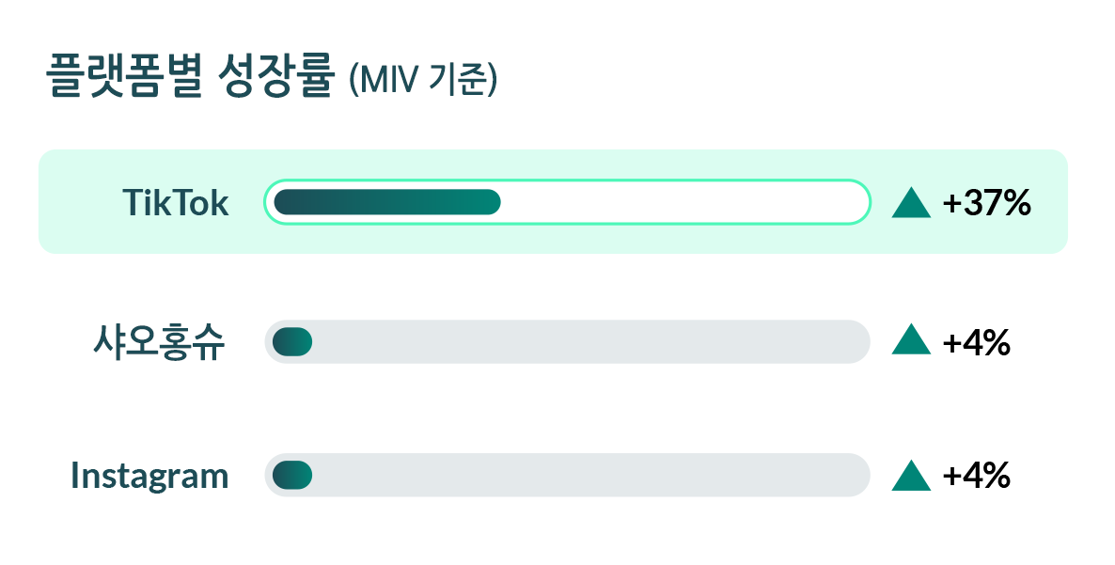Click the green triangle beside +37%
Screen dimensions: 1115x565
911,203
